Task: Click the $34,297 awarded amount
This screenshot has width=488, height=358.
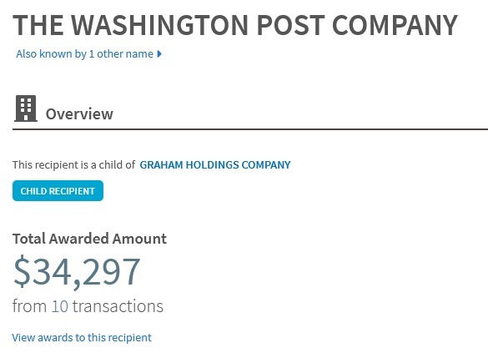Action: (77, 271)
